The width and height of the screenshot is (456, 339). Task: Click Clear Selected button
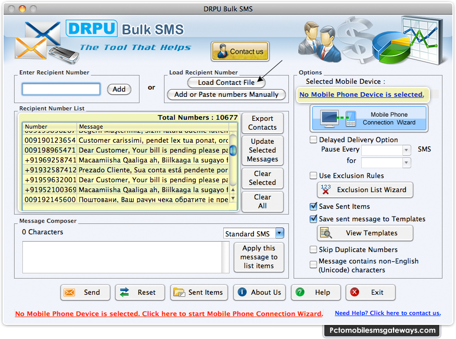coord(262,178)
